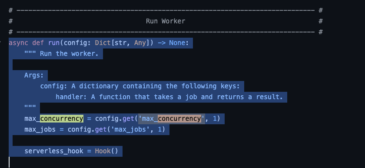The image size is (365, 168).
Task: Click the 'handler:' word in the docstring
Action: (71, 97)
